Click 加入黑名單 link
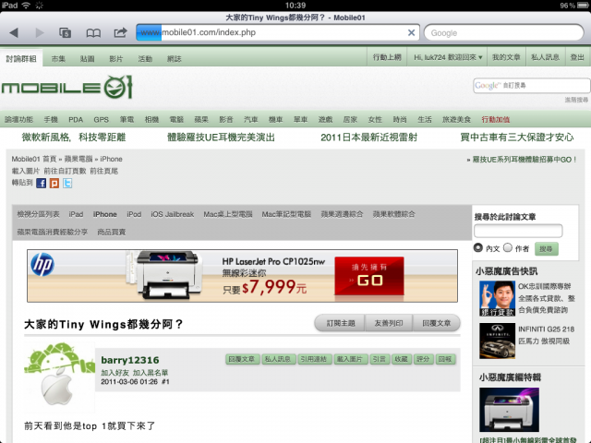The image size is (591, 443). tap(151, 373)
